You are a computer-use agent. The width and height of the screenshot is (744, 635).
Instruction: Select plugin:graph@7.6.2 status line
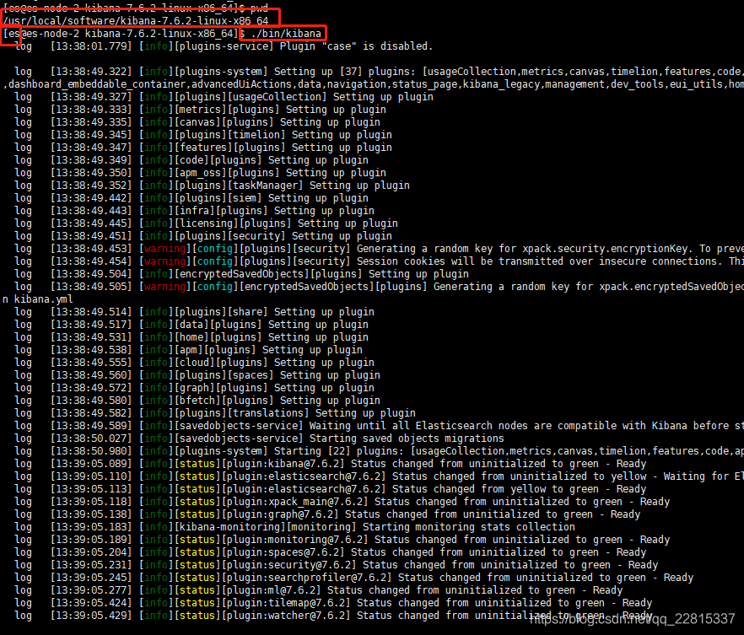pos(327,514)
